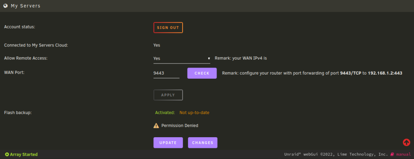This screenshot has height=159, width=414.
Task: Click the red back-to-top arrow icon
Action: point(407,143)
